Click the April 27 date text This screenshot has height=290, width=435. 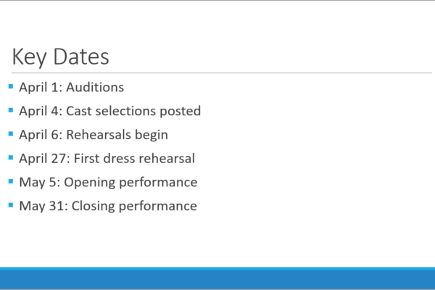click(x=44, y=159)
